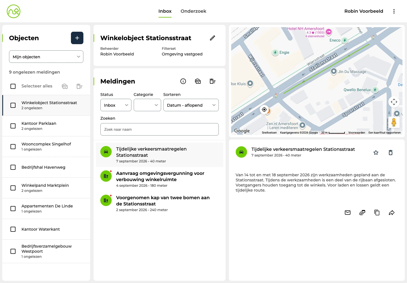Click the Street View pegman on map
407x283 pixels.
pyautogui.click(x=394, y=122)
